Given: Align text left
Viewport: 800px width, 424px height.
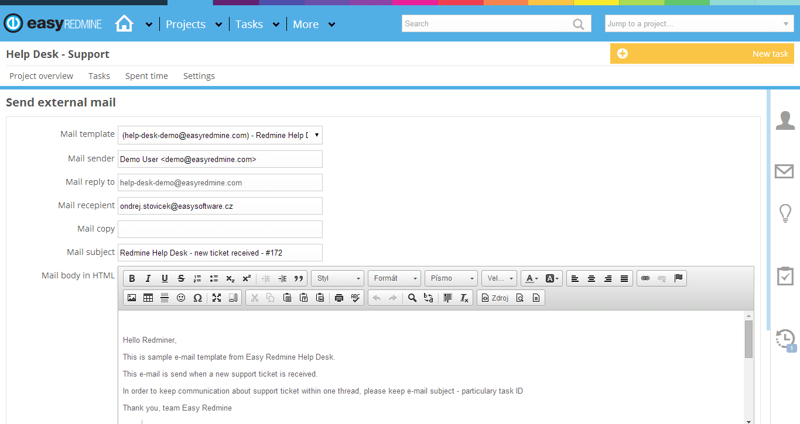Looking at the screenshot, I should (x=575, y=278).
